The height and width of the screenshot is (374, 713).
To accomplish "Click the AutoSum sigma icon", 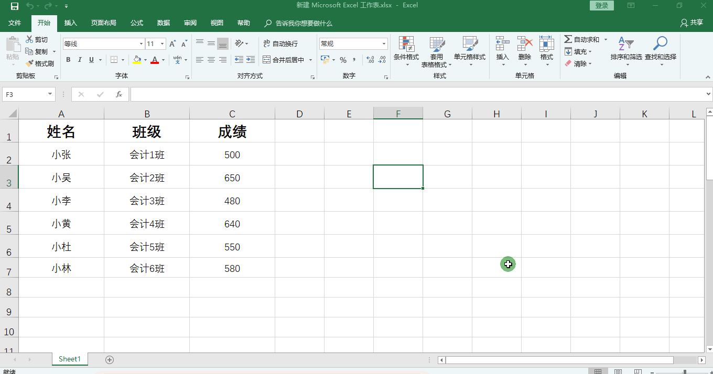I will click(x=568, y=40).
